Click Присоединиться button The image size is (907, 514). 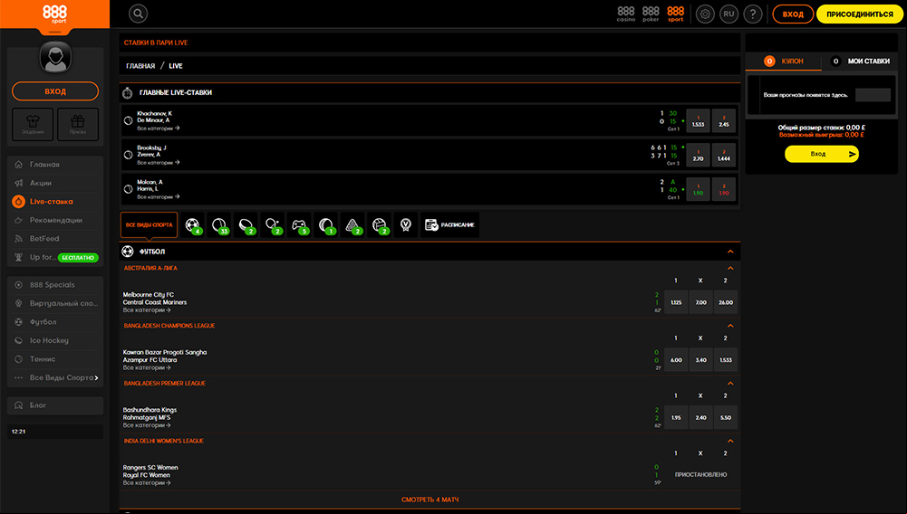tap(860, 14)
